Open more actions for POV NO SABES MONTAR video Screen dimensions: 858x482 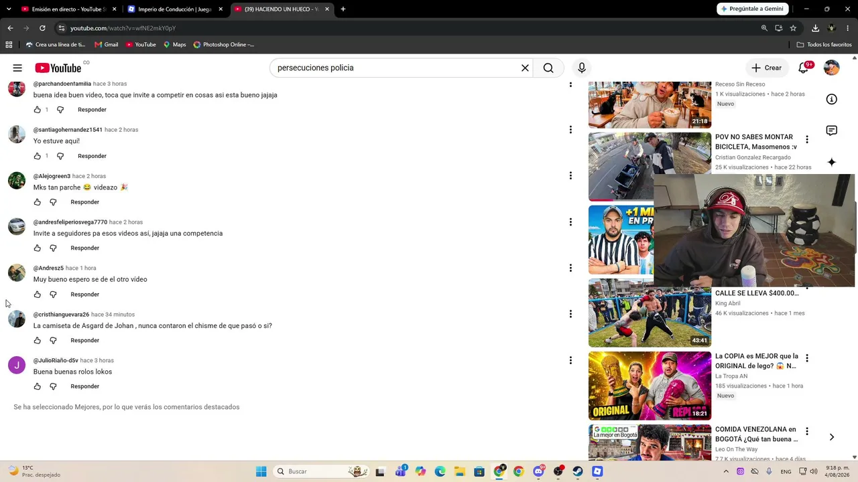(807, 140)
